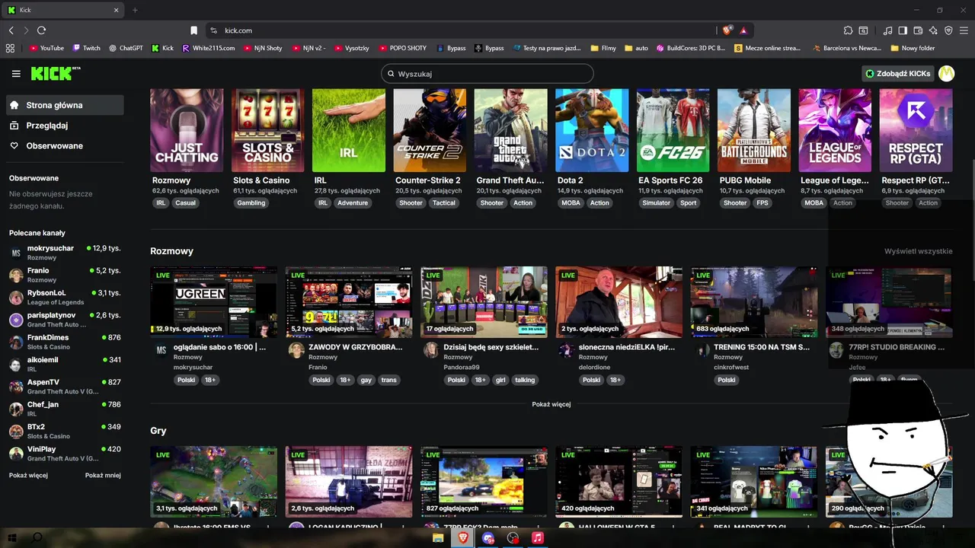Viewport: 975px width, 548px height.
Task: Select Przeglądaj in sidebar
Action: click(x=65, y=126)
